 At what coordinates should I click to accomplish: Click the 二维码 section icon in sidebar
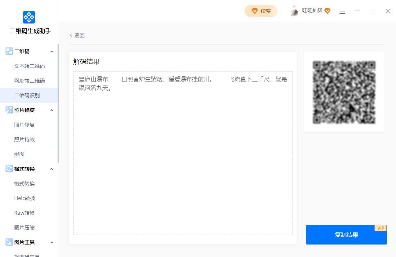(x=9, y=51)
